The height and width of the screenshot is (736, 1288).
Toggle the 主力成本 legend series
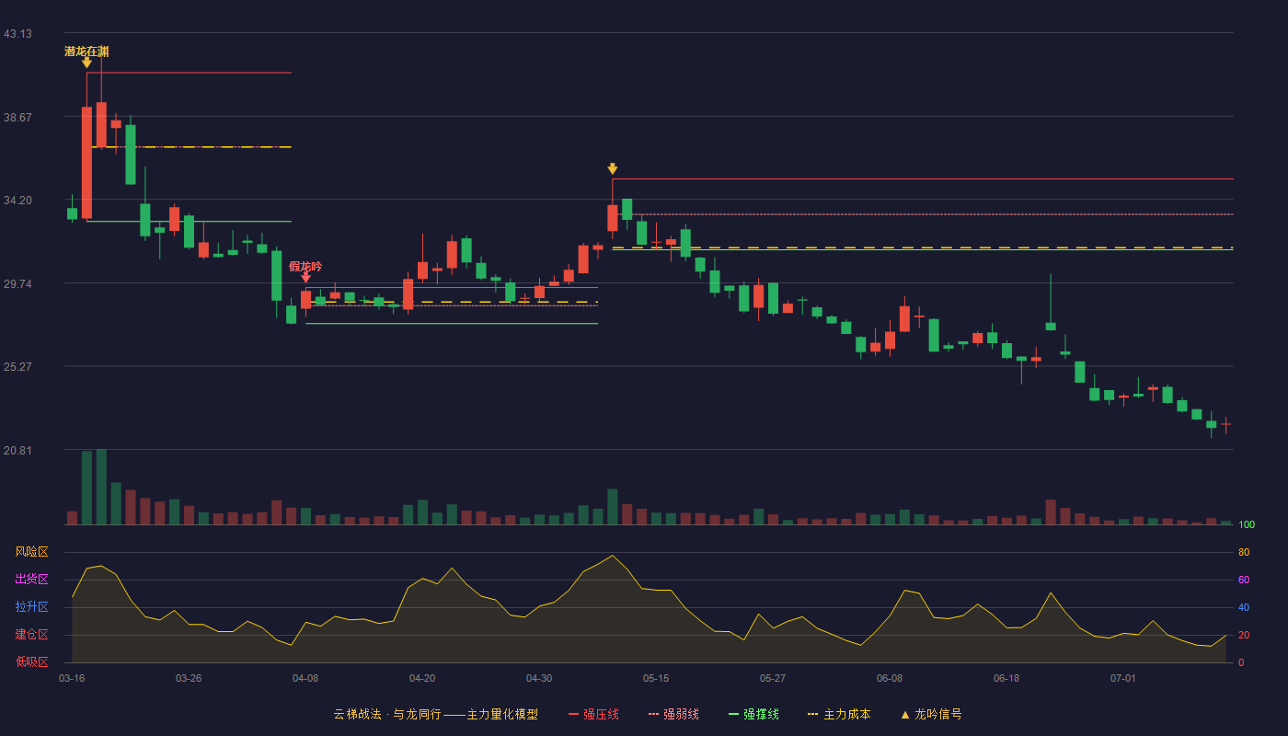pyautogui.click(x=839, y=714)
